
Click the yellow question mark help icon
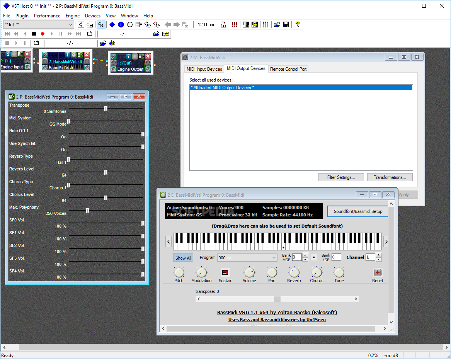[x=298, y=25]
